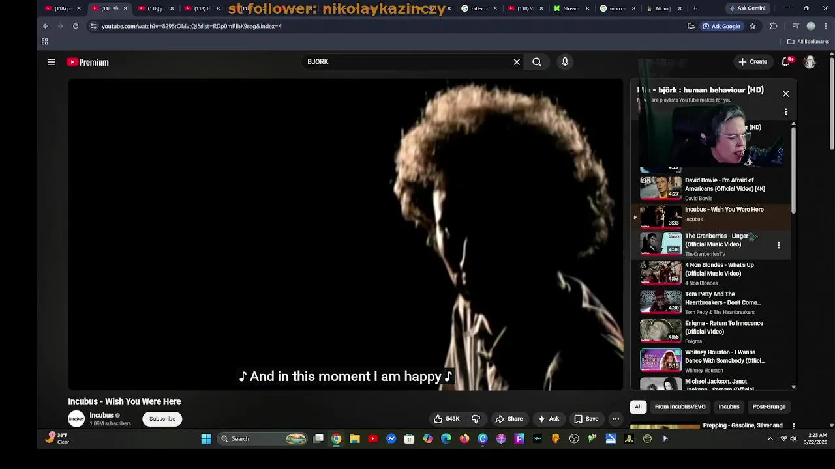Reload the page in Chrome
Screen dimensions: 835x469
[76, 26]
